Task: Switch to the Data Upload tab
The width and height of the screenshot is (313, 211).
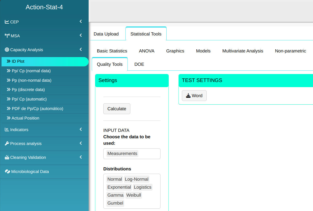Action: tap(106, 34)
